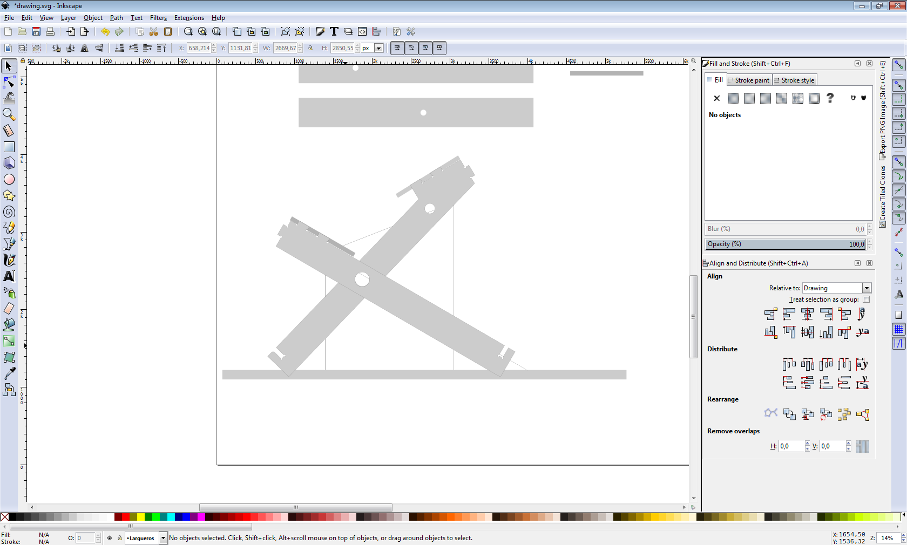Click the Undo arrow icon
The width and height of the screenshot is (907, 545).
click(x=105, y=31)
